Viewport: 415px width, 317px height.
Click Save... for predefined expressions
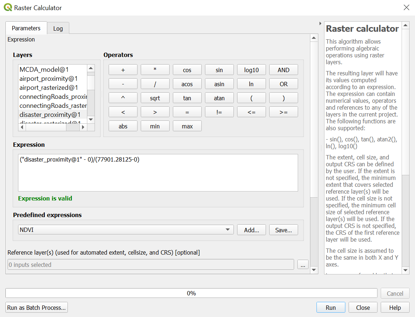coord(283,230)
